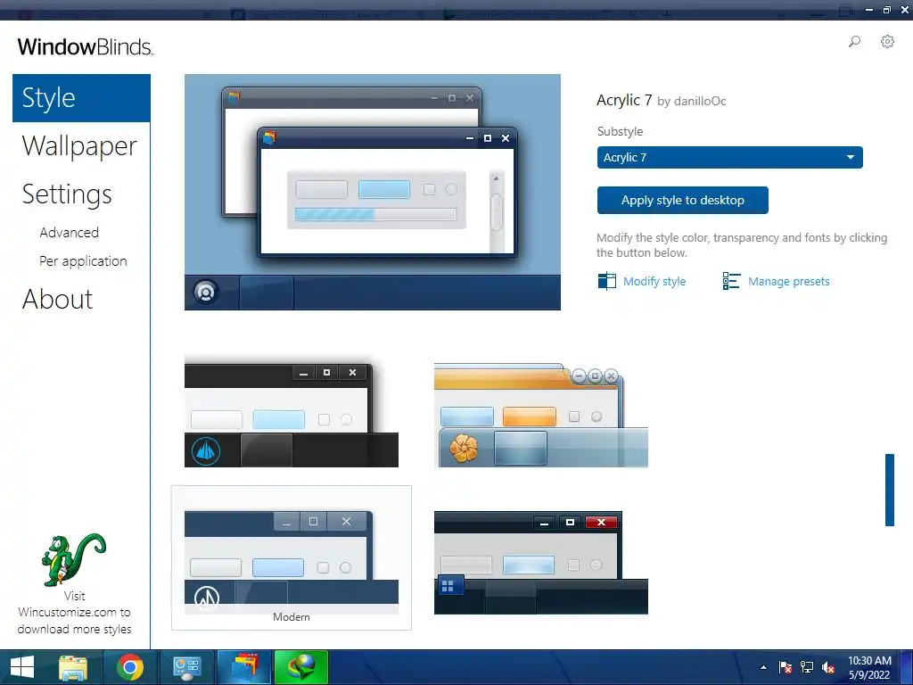Select the black style with sailboat icon
This screenshot has height=685, width=913.
(x=292, y=411)
